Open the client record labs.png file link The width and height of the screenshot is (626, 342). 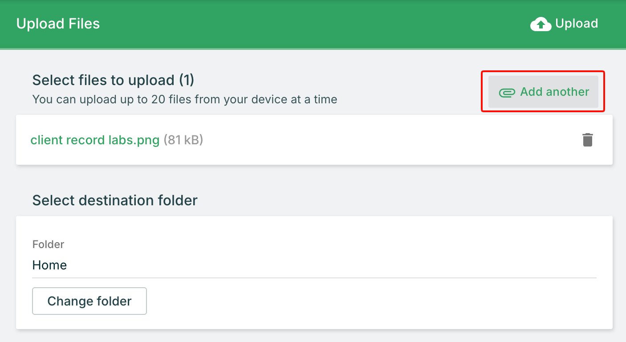click(95, 140)
